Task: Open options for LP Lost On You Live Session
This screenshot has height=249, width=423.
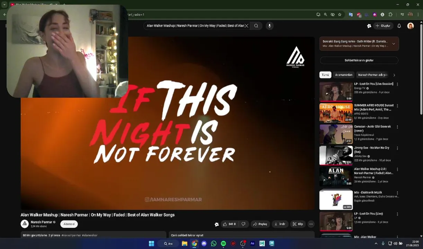Action: point(397,84)
